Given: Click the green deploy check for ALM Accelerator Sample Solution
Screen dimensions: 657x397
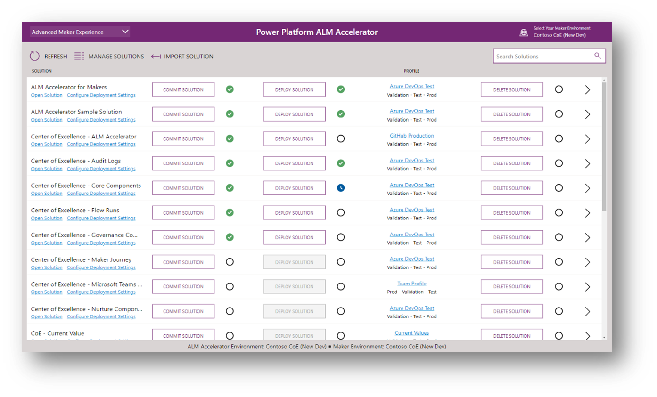Looking at the screenshot, I should click(341, 113).
